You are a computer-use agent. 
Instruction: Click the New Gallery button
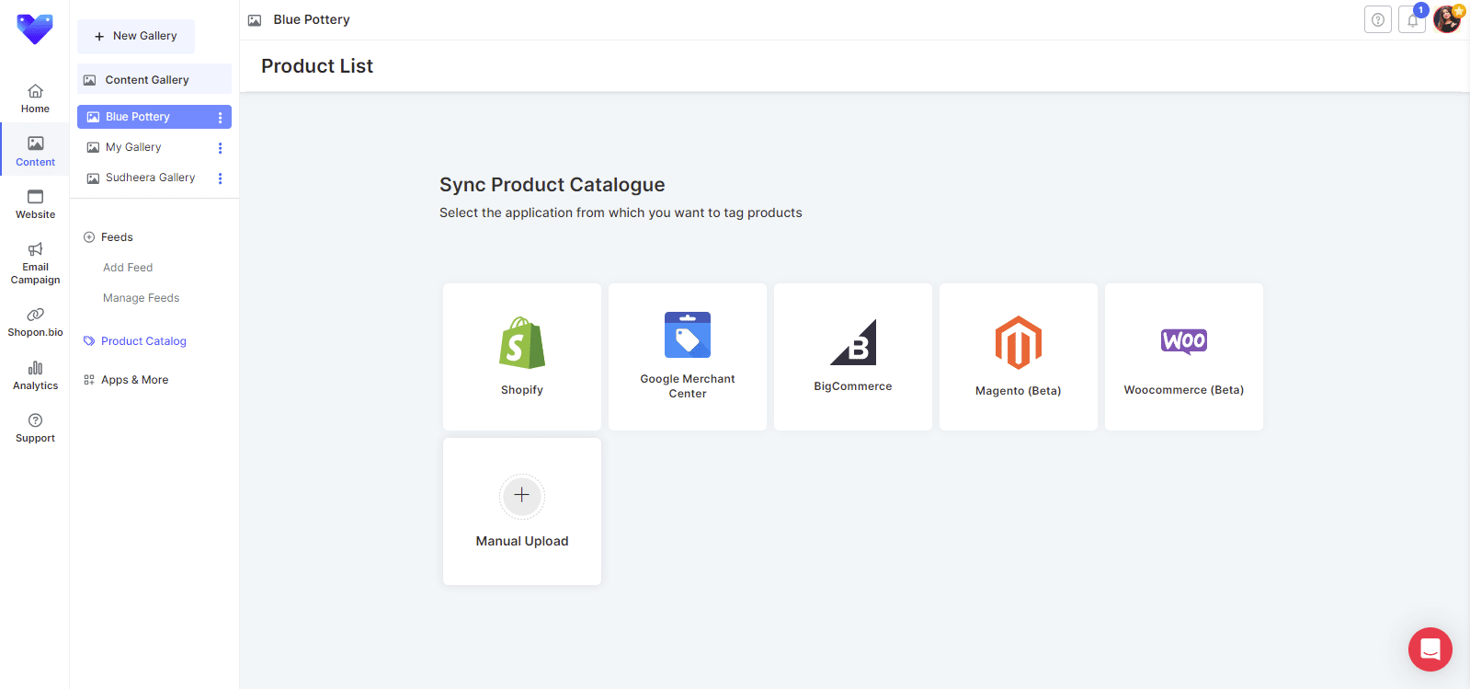tap(136, 36)
